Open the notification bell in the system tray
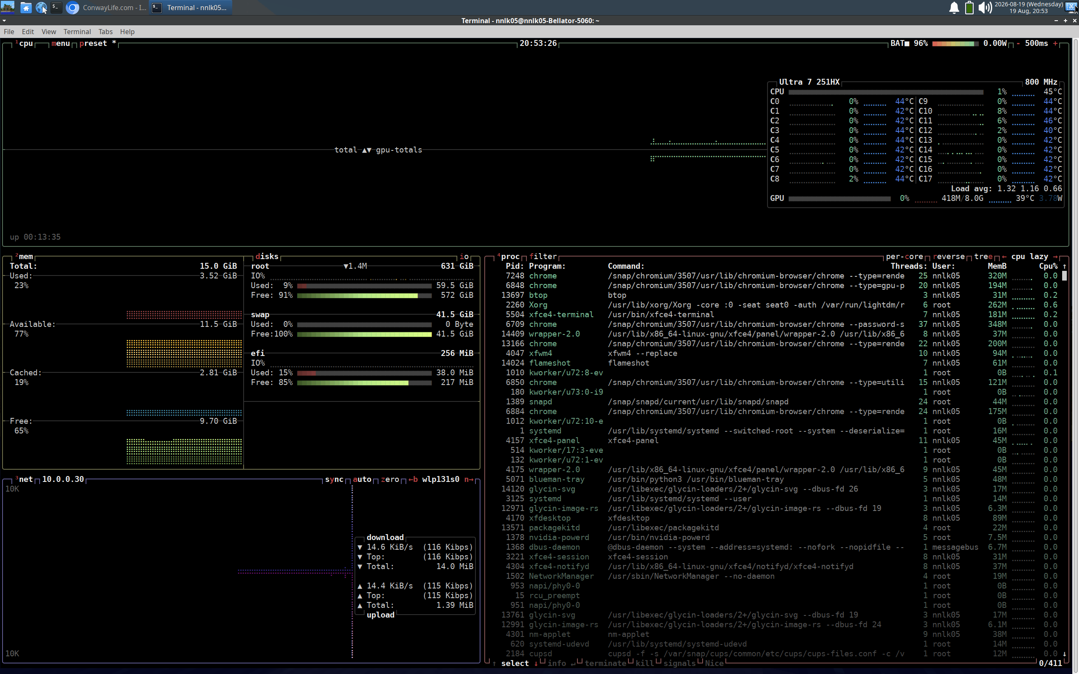The height and width of the screenshot is (674, 1079). (x=954, y=8)
